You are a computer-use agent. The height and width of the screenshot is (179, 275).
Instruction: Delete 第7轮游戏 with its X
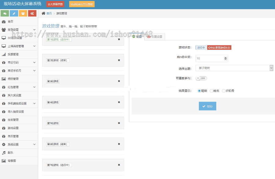click(x=119, y=165)
